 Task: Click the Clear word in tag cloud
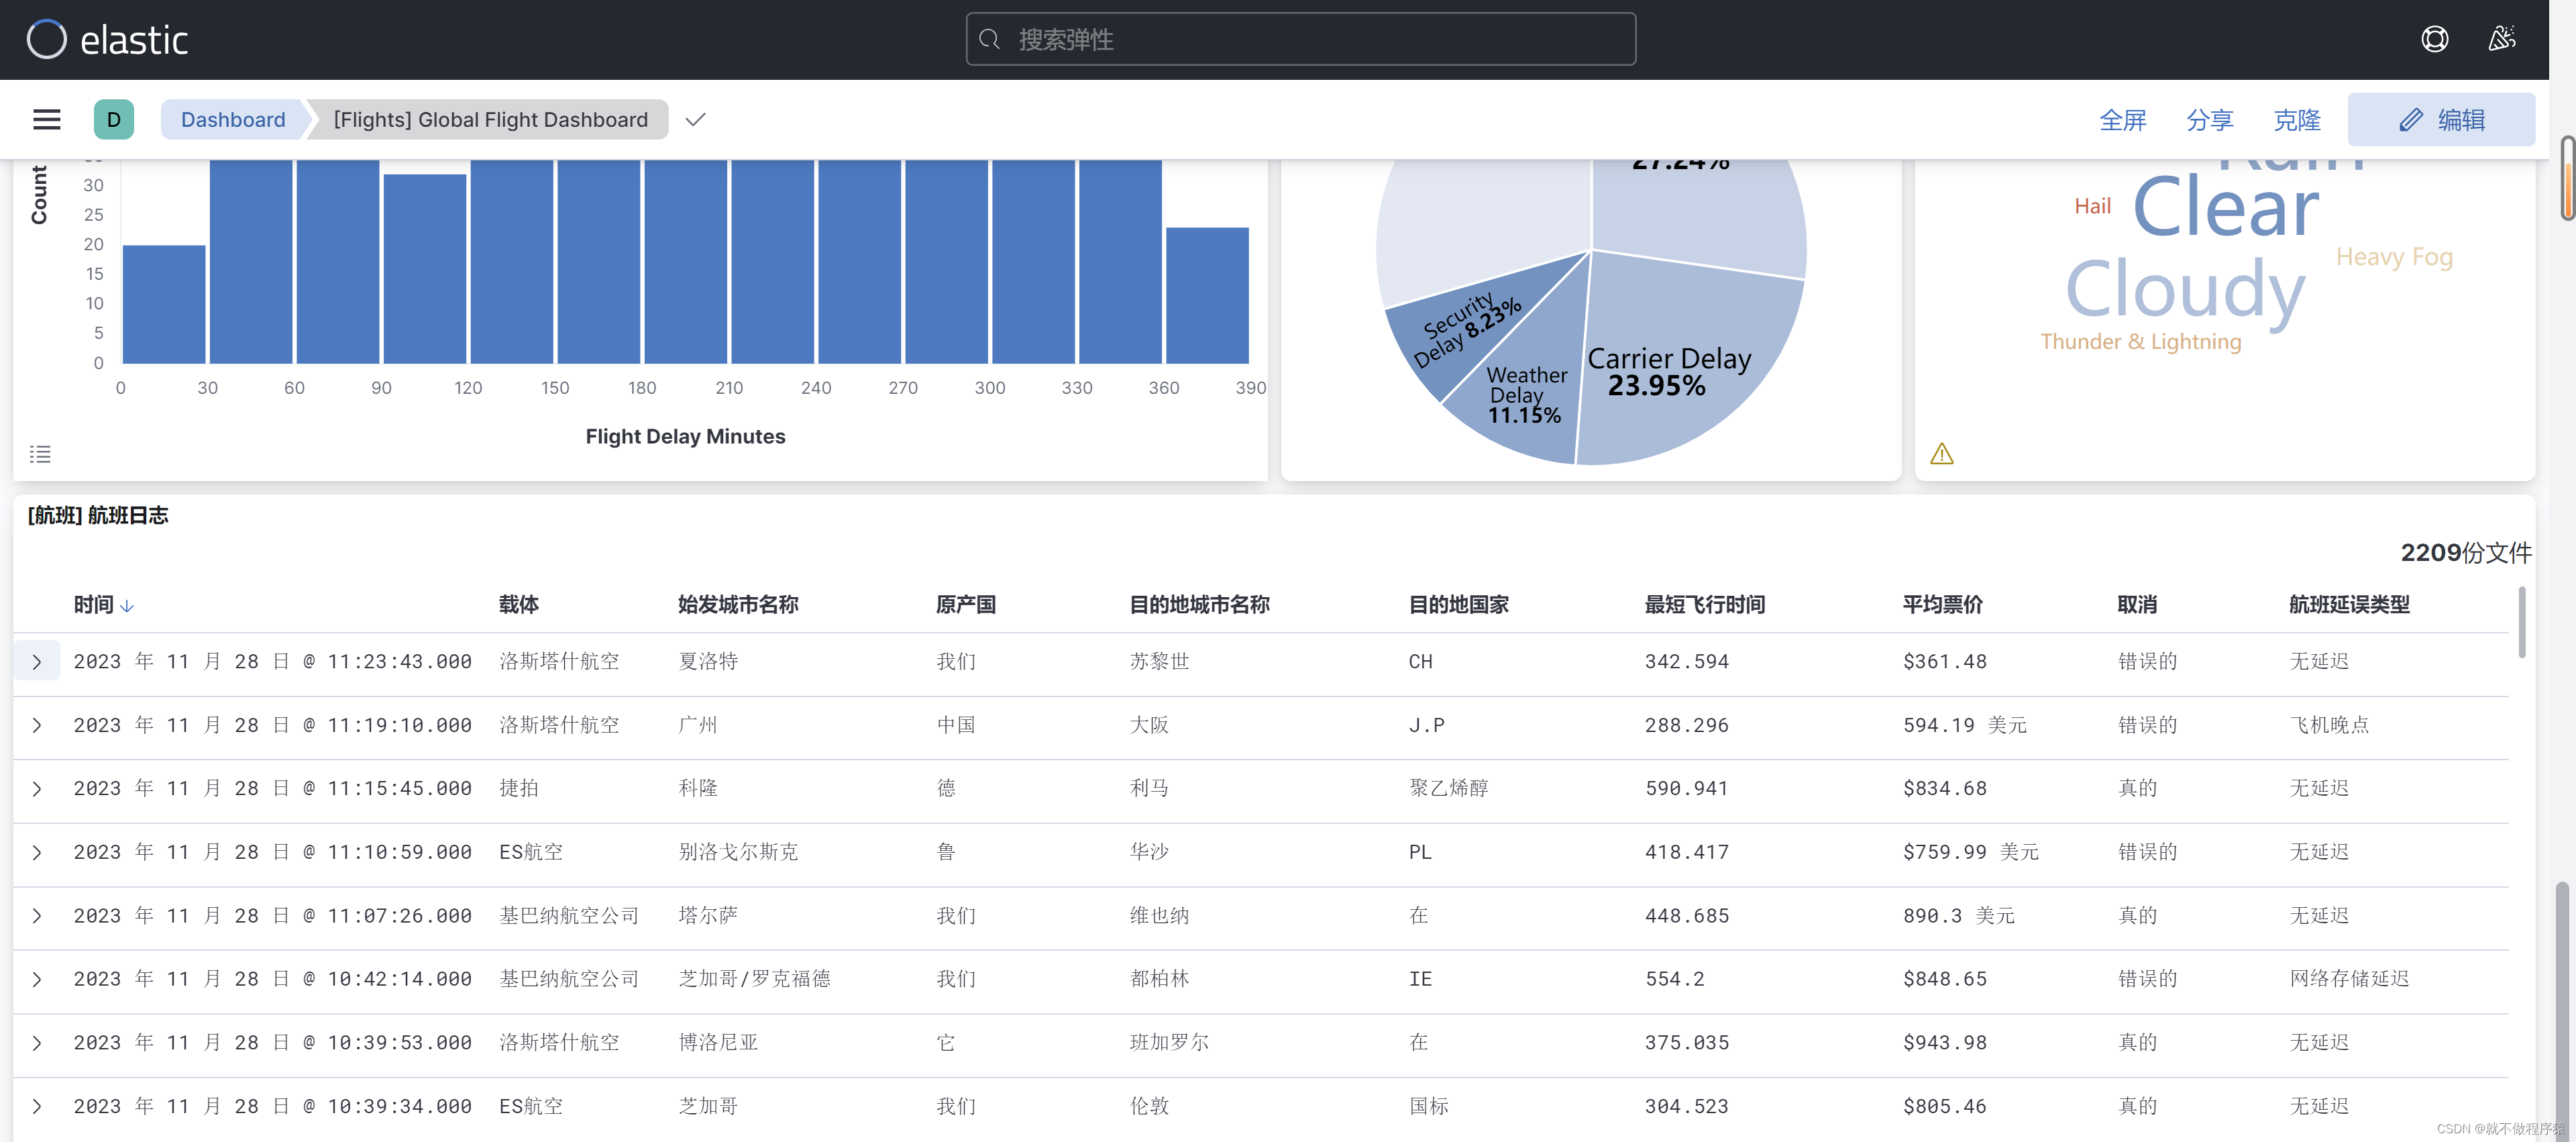click(x=2225, y=207)
